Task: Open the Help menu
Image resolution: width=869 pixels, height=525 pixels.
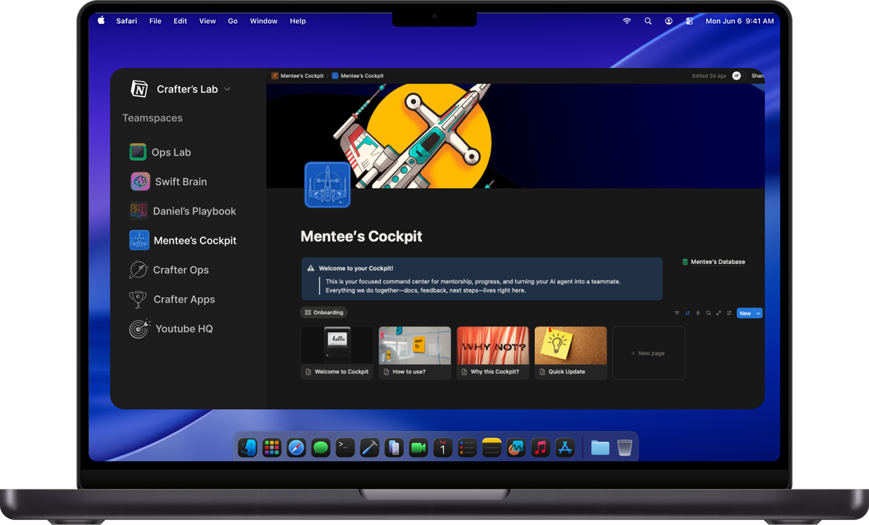Action: coord(298,21)
